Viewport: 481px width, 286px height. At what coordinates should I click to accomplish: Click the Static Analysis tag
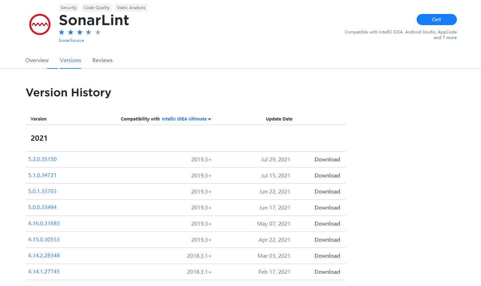click(131, 8)
